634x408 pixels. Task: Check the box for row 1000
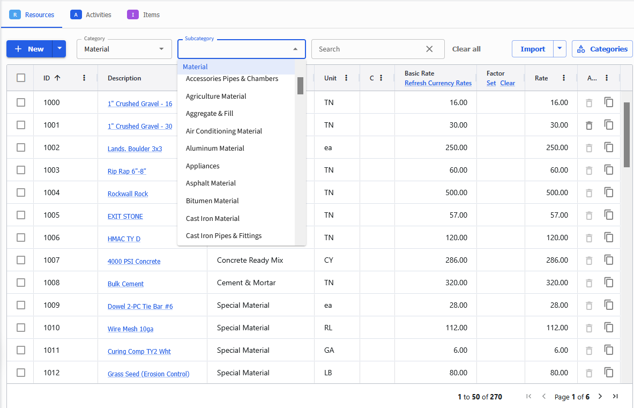click(x=21, y=102)
